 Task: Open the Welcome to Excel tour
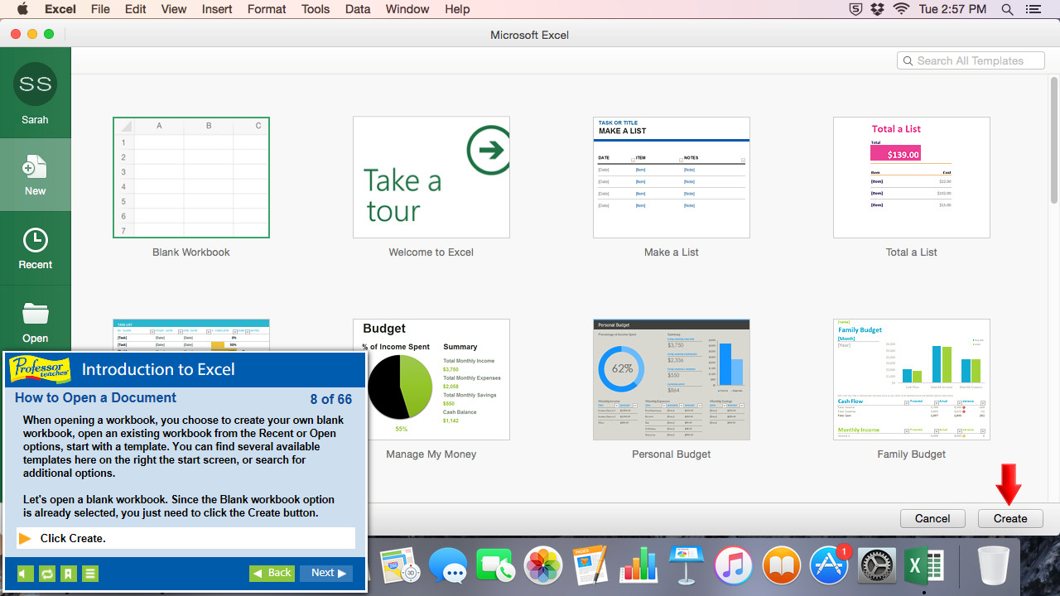(x=431, y=176)
